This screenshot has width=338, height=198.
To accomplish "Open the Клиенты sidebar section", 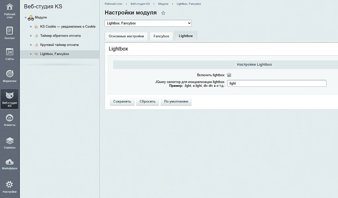I will point(10,120).
